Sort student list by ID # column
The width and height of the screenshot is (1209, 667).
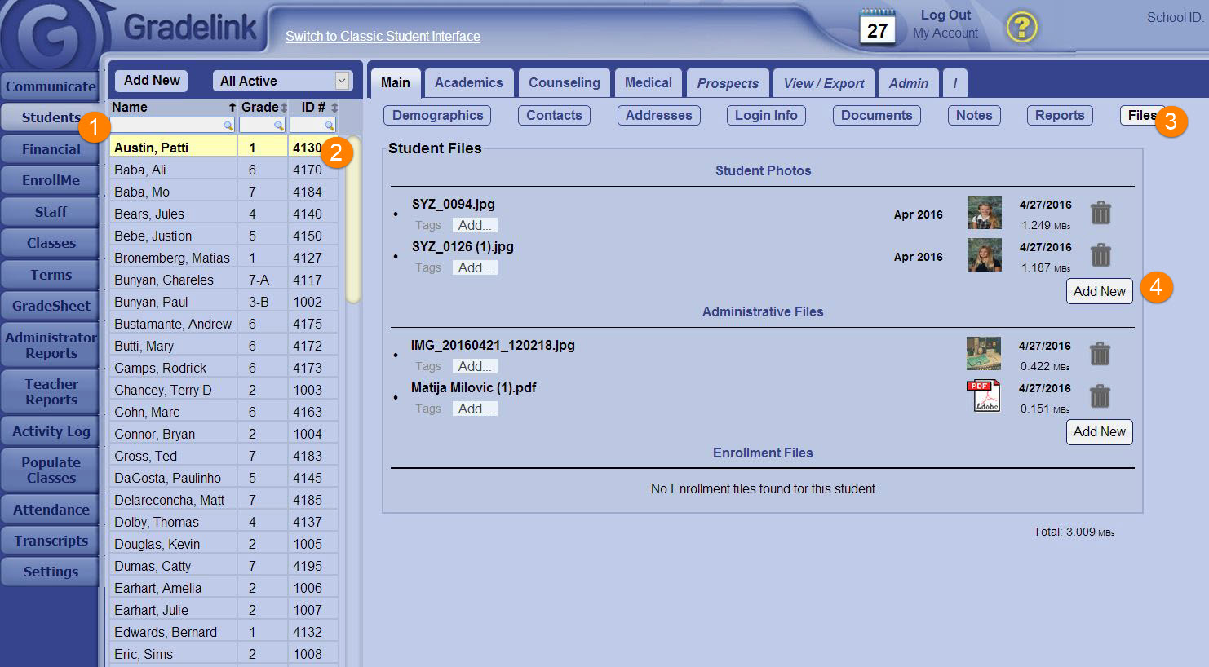point(334,108)
